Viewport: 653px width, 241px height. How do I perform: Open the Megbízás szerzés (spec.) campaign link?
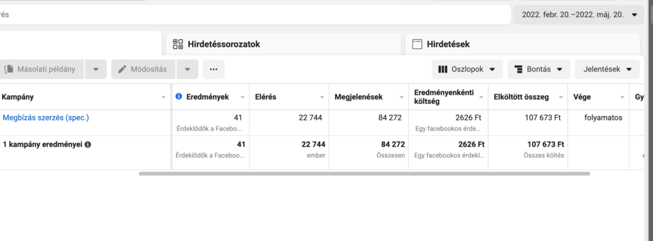46,118
